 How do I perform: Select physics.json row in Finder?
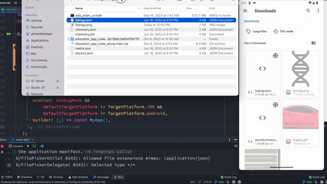151,53
